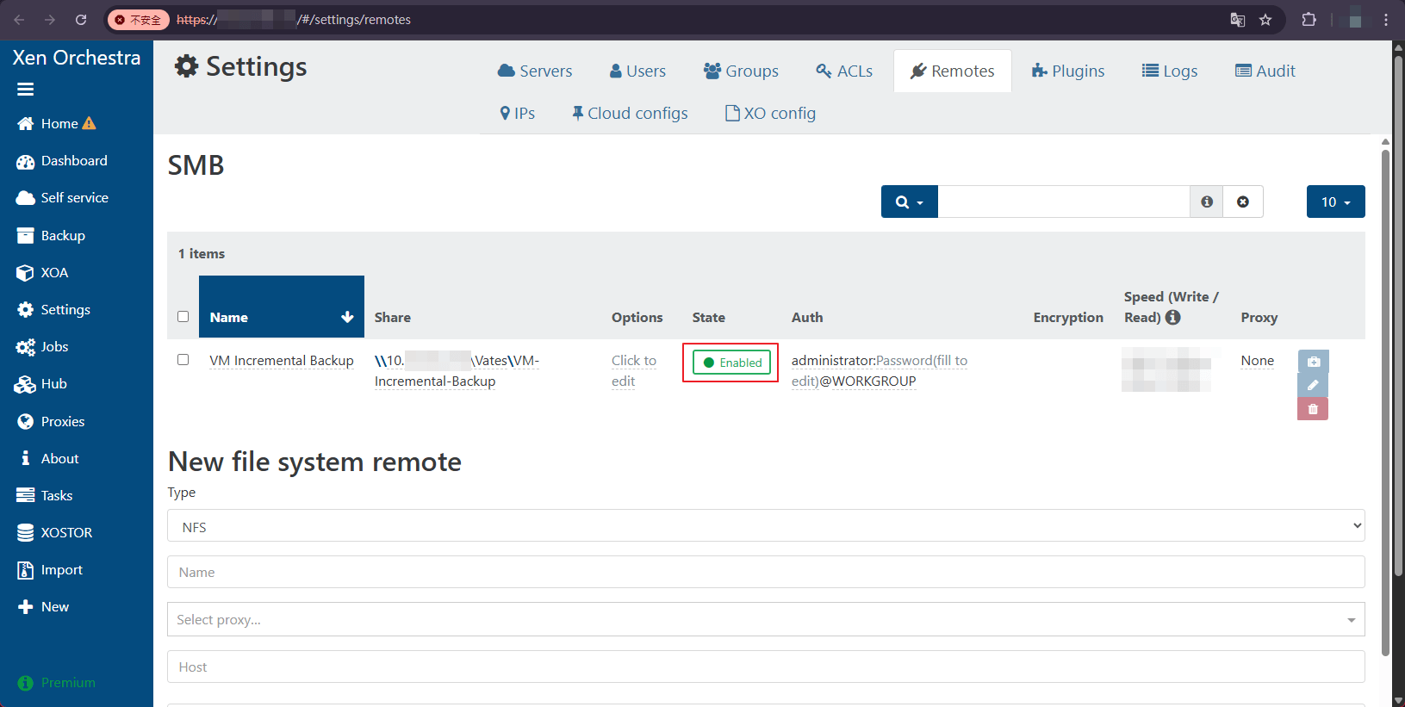Open Import in sidebar
Viewport: 1405px width, 707px height.
coord(50,570)
